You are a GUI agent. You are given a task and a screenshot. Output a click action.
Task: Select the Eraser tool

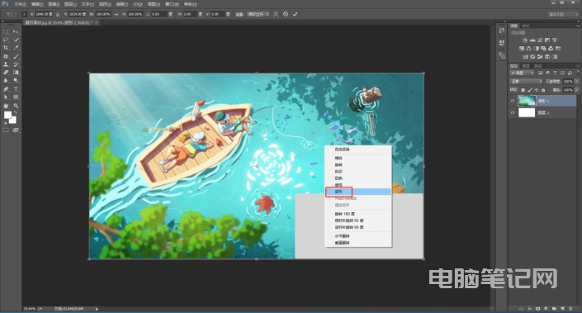(x=6, y=73)
